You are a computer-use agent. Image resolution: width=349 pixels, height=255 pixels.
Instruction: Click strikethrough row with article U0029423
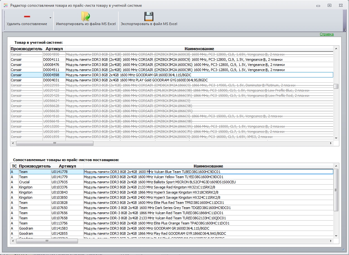click(x=172, y=90)
